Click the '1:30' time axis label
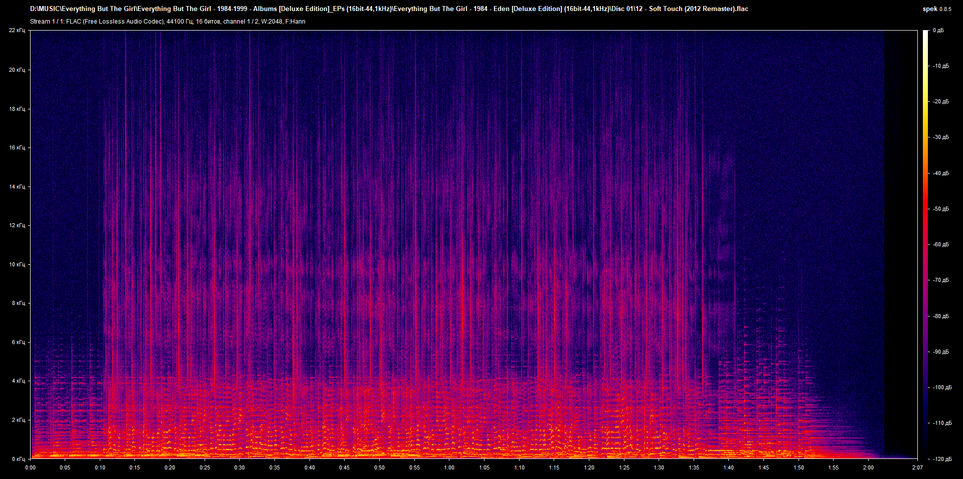963x479 pixels. pyautogui.click(x=659, y=467)
